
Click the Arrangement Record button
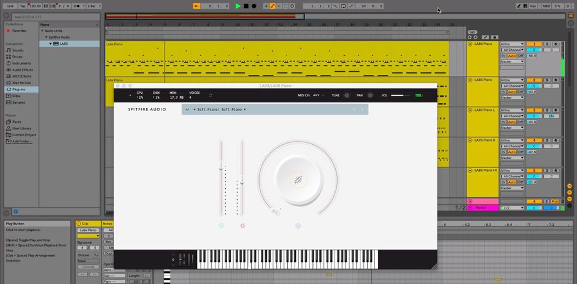pos(254,6)
